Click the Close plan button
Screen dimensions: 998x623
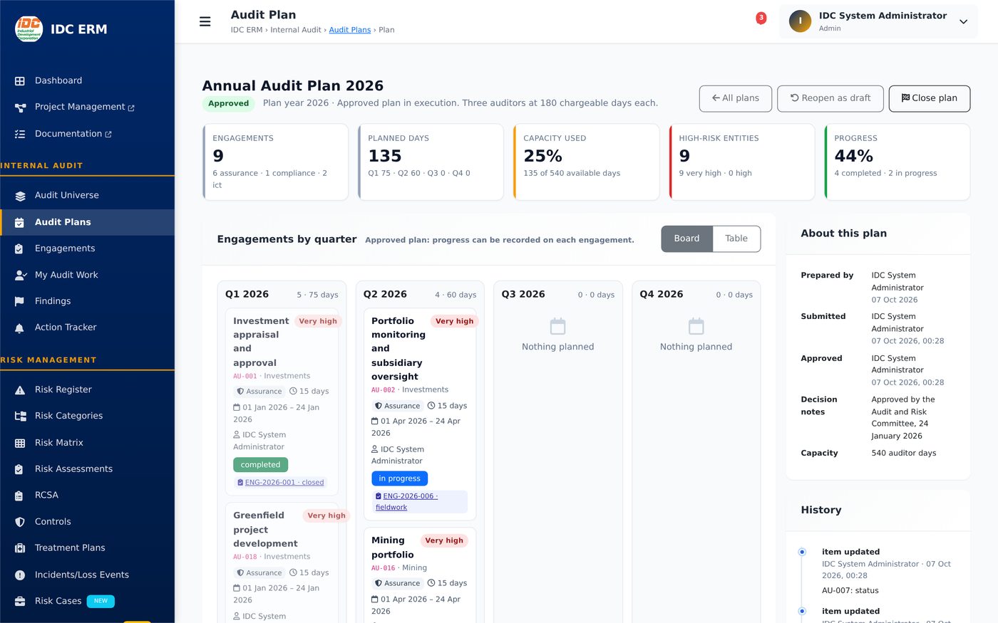(930, 98)
